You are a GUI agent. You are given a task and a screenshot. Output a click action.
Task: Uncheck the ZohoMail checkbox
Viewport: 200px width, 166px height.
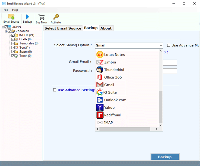click(9, 31)
